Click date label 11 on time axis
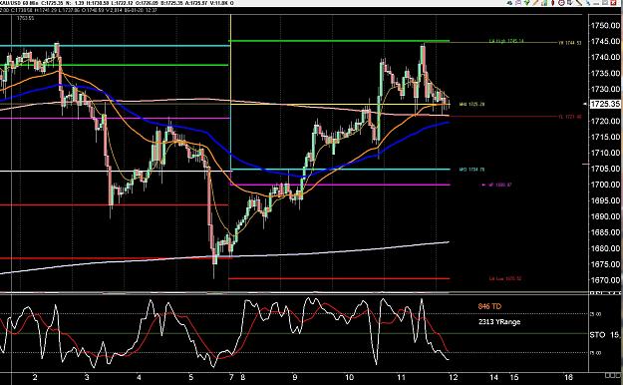623x385 pixels. pos(401,377)
